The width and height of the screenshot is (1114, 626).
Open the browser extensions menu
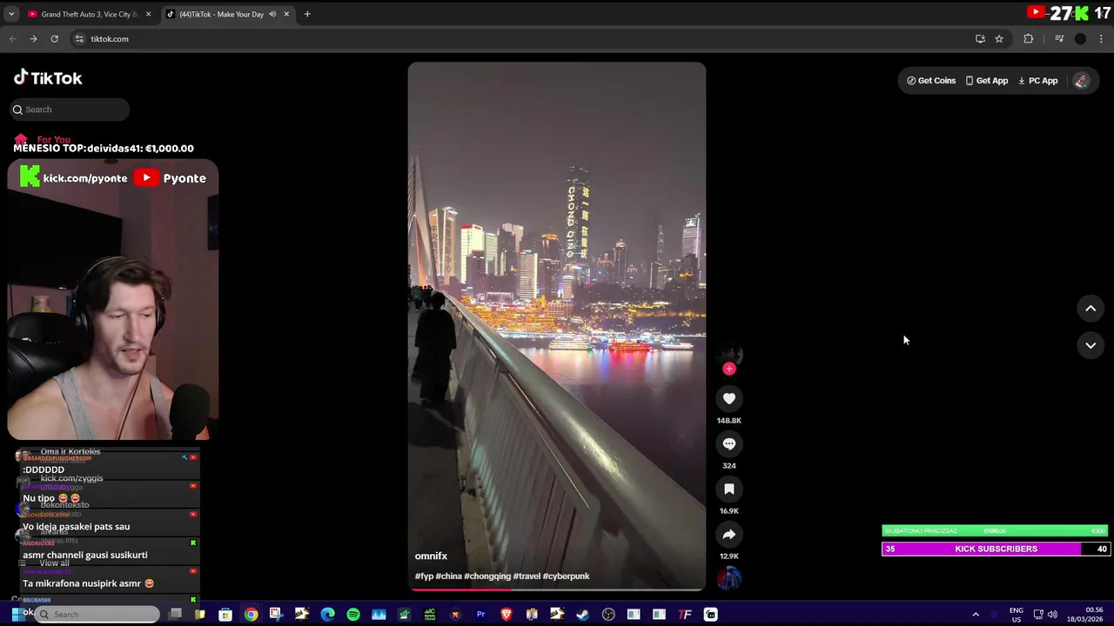coord(1029,38)
